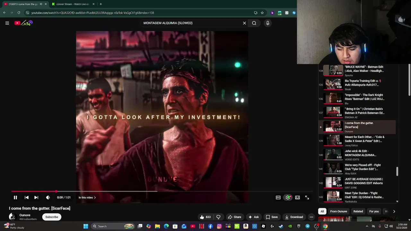Open the Windows Start menu

click(86, 226)
